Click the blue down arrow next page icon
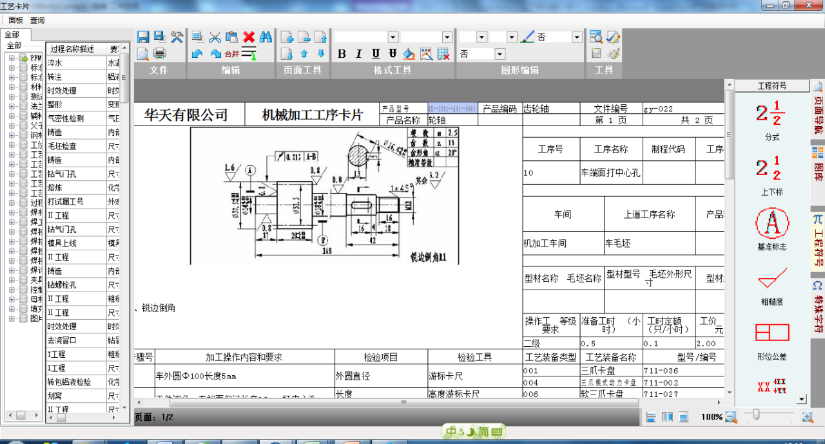The image size is (825, 444). (x=321, y=53)
